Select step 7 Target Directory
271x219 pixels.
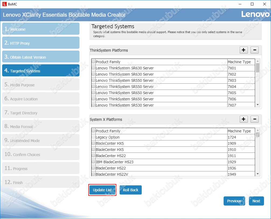(x=41, y=112)
